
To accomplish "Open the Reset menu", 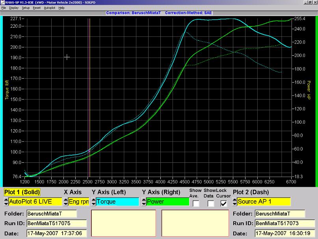I will tap(37, 8).
